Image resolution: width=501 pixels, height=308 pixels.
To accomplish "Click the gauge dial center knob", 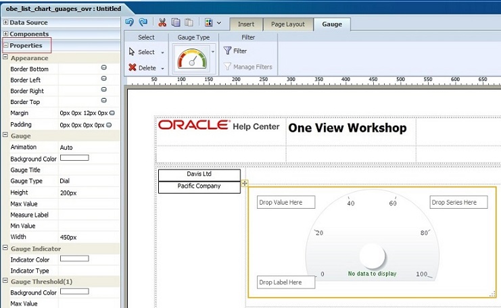I will point(373,256).
